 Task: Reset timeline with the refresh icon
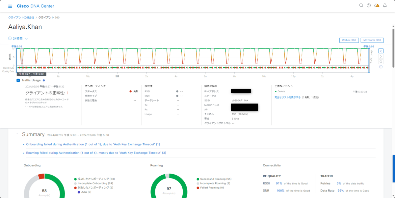pos(381,62)
